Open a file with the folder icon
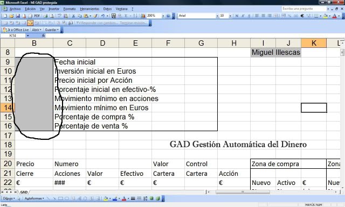The height and width of the screenshot is (207, 345). [11, 16]
